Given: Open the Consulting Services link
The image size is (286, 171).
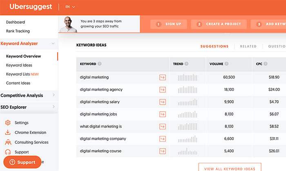Looking at the screenshot, I should pyautogui.click(x=31, y=142).
